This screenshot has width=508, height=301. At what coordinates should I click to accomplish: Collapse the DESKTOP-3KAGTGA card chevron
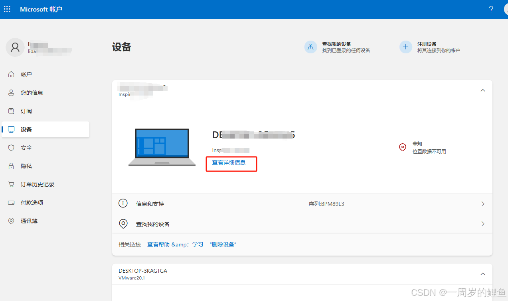click(483, 274)
